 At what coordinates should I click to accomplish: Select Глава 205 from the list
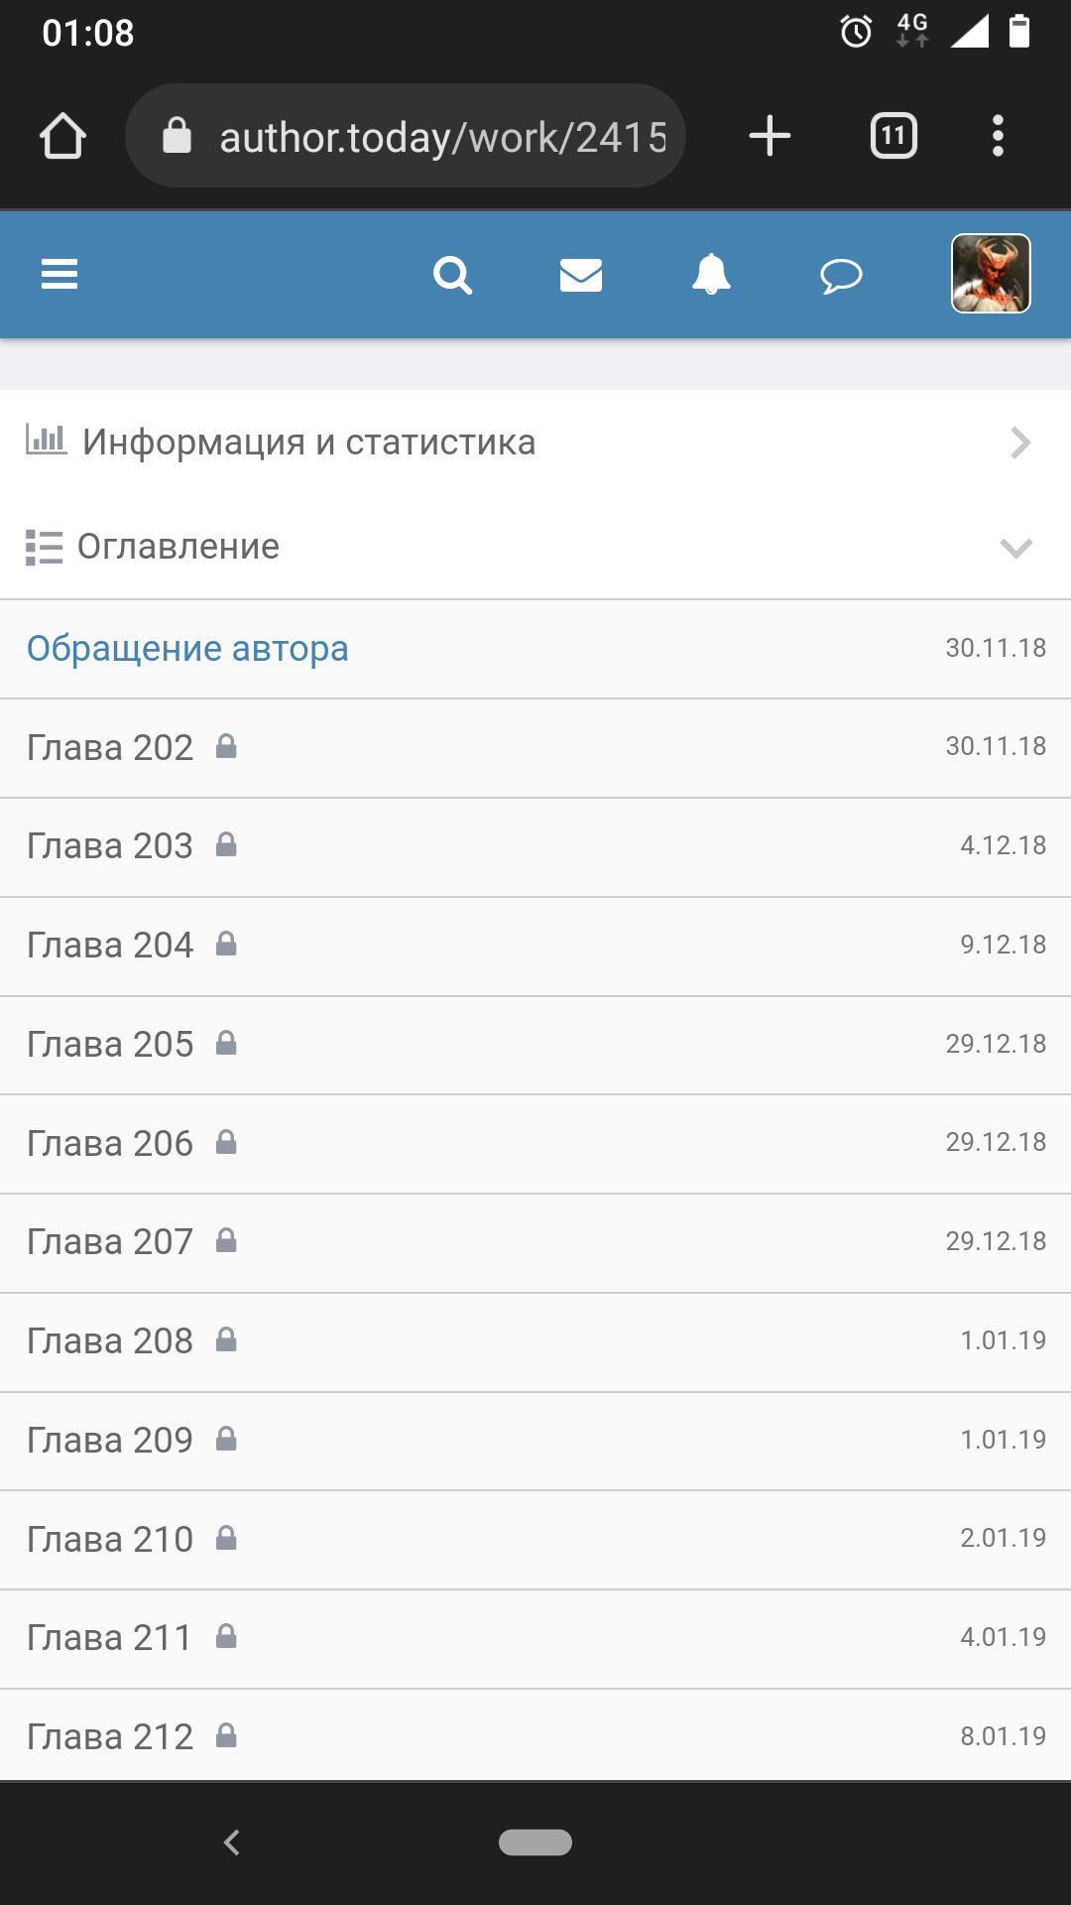pos(110,1045)
